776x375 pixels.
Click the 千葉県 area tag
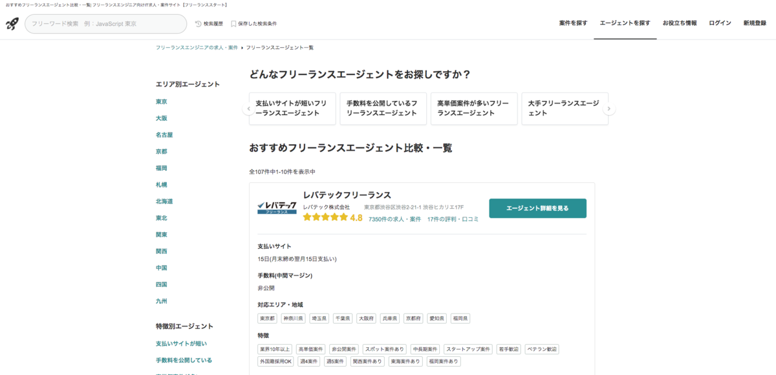tap(343, 318)
